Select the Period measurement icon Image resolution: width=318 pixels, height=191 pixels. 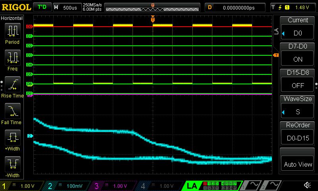click(x=13, y=31)
